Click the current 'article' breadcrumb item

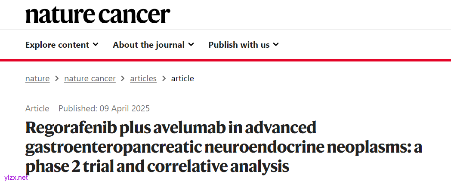pos(182,78)
